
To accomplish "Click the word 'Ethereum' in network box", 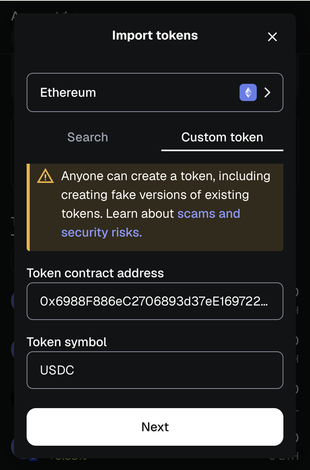I will tap(68, 93).
